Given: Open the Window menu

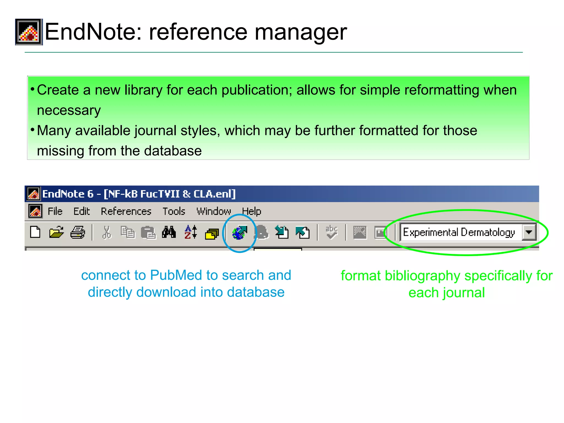Looking at the screenshot, I should 214,211.
